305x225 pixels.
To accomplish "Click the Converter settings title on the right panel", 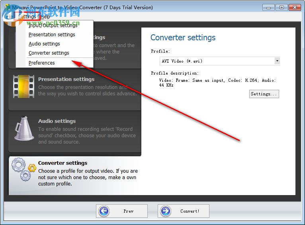I will click(x=183, y=37).
